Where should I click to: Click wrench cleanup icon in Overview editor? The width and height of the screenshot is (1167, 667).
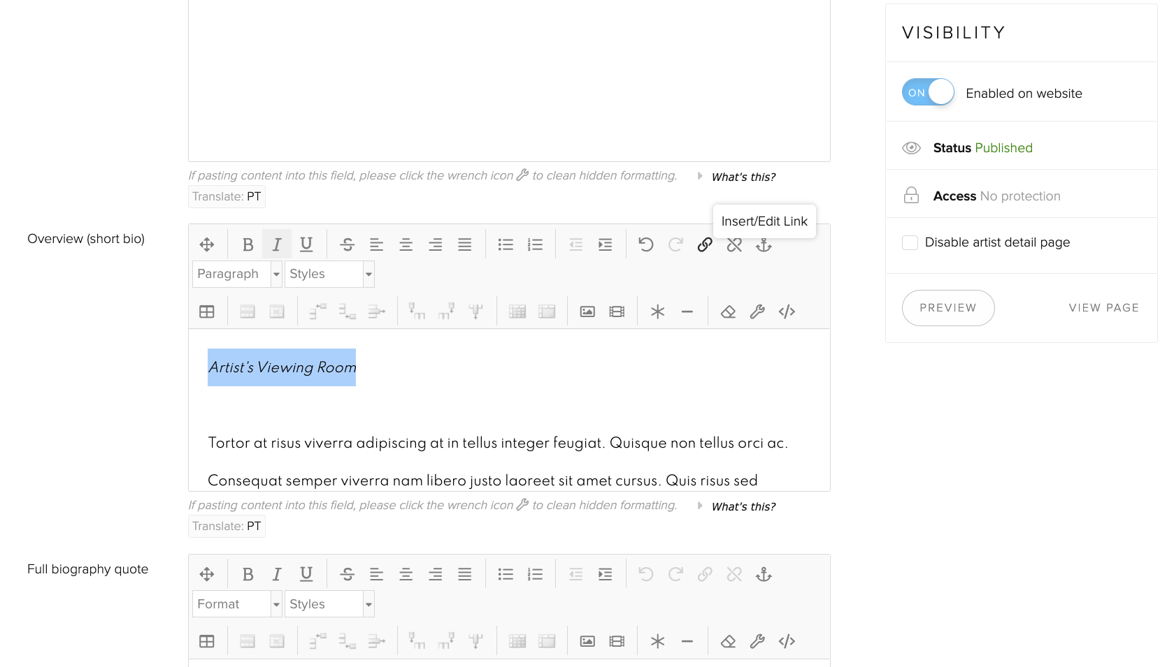coord(757,311)
